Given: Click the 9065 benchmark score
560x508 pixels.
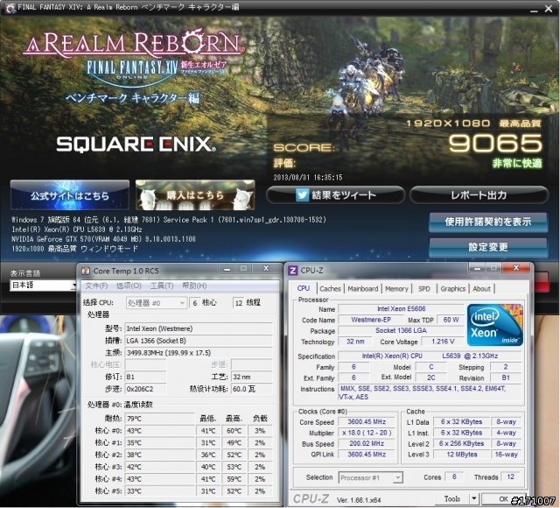Looking at the screenshot, I should tap(496, 143).
